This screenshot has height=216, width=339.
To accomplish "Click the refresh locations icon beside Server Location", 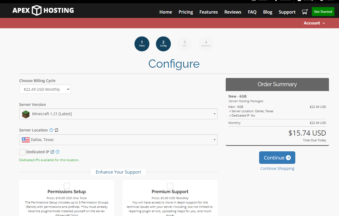I will coord(56,130).
